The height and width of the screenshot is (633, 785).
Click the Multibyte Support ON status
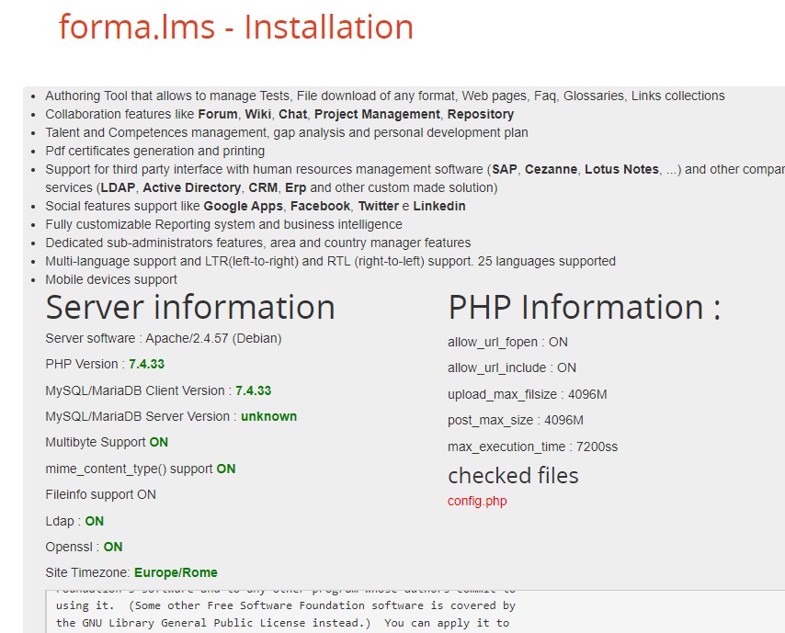[x=158, y=442]
